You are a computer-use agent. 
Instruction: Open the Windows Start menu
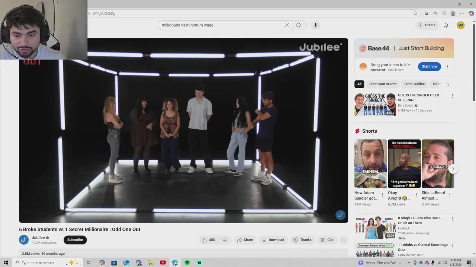[6, 263]
